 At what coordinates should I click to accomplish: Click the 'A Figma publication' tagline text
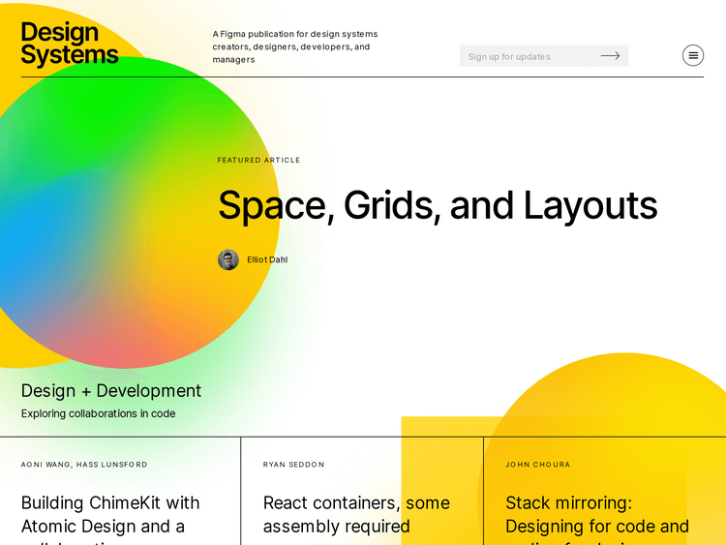tap(295, 46)
